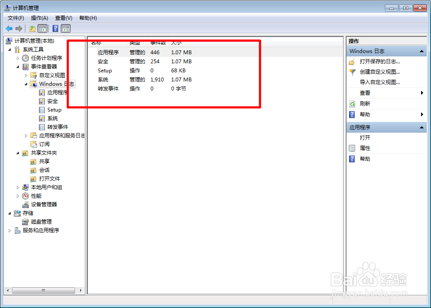Click the 刷新 refresh icon in actions
Image resolution: width=431 pixels, height=308 pixels.
[352, 104]
